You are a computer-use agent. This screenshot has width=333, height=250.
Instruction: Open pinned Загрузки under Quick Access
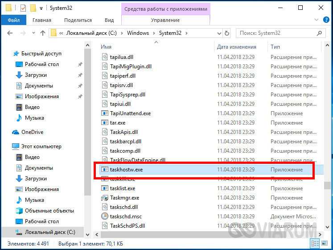coord(36,75)
